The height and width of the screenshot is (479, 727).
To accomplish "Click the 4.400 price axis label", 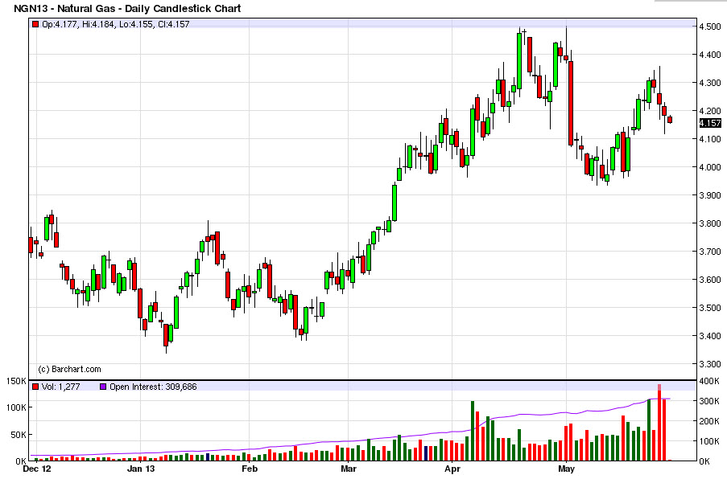I will tap(710, 55).
